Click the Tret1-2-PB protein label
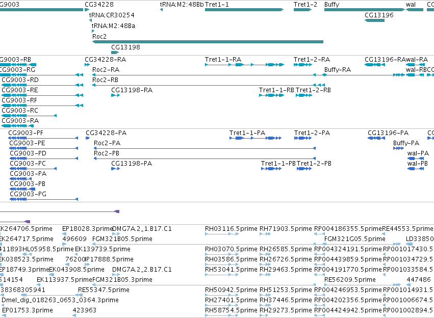The image size is (434, 318). [314, 164]
